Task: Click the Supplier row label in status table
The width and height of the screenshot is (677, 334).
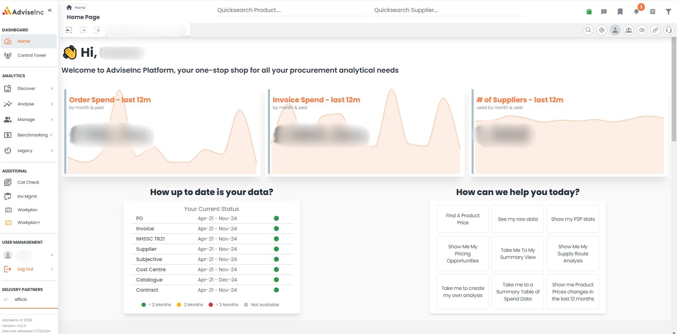Action: click(x=146, y=249)
